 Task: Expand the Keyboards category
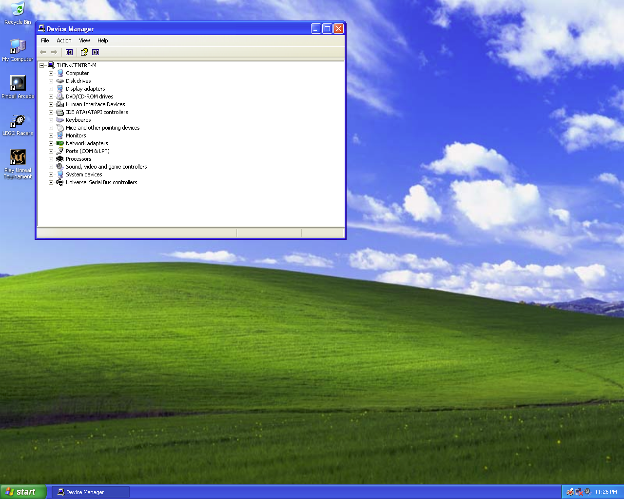pos(51,120)
